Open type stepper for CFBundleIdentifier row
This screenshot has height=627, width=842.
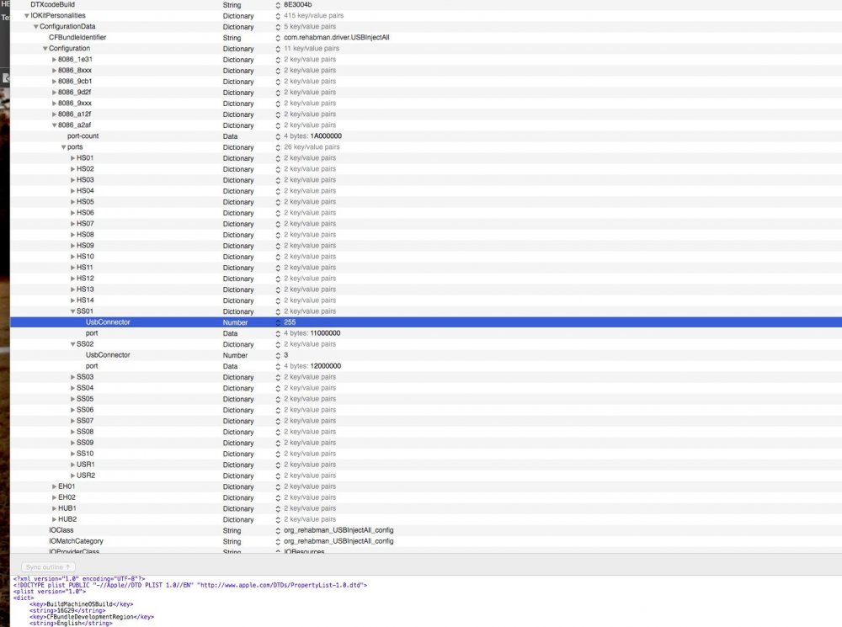278,38
